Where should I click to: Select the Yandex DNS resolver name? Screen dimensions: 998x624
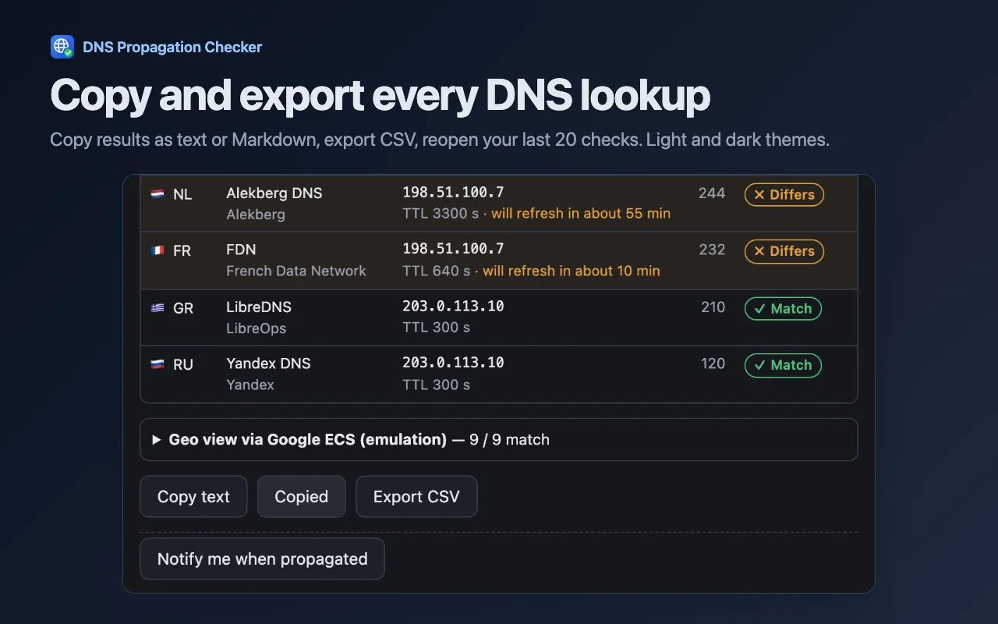pos(268,363)
